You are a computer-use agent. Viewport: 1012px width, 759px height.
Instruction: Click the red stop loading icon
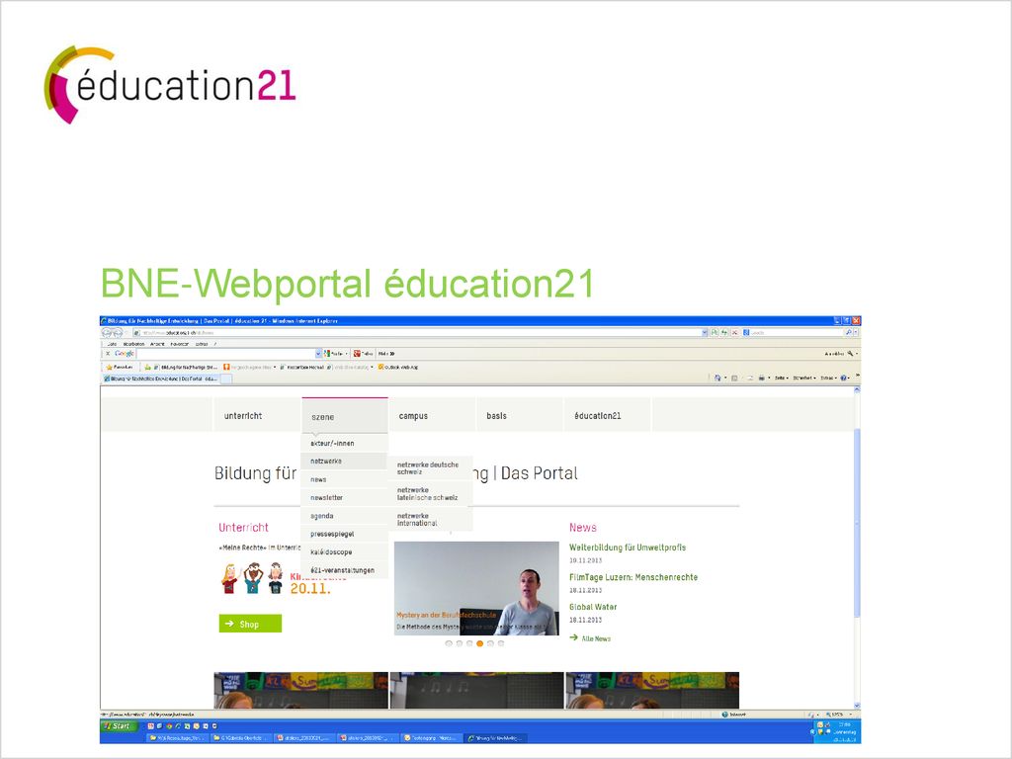click(x=734, y=333)
